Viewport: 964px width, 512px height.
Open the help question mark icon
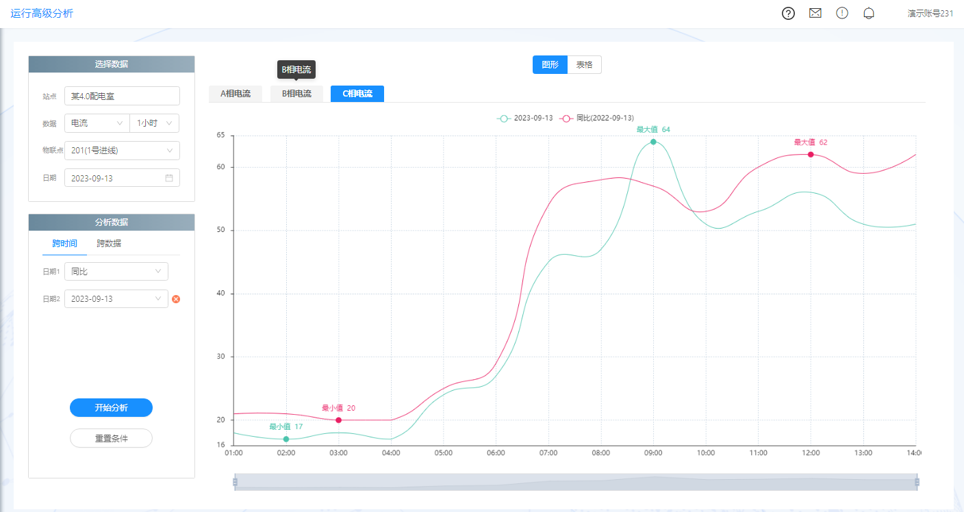click(788, 14)
